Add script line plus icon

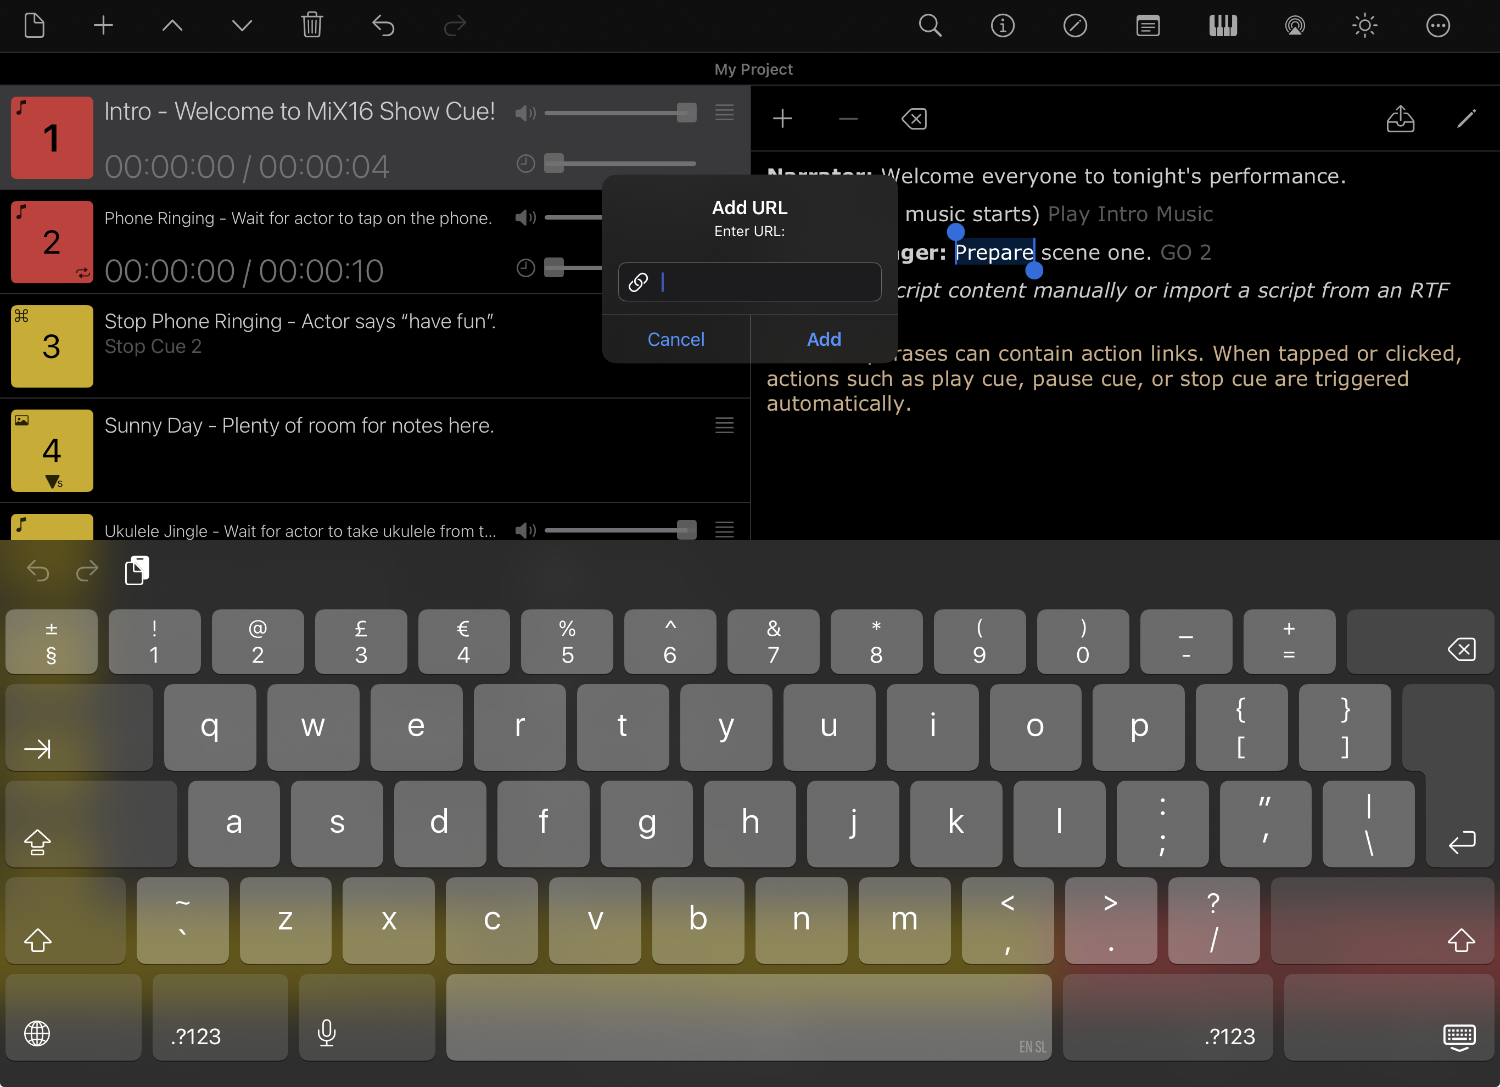(x=782, y=119)
